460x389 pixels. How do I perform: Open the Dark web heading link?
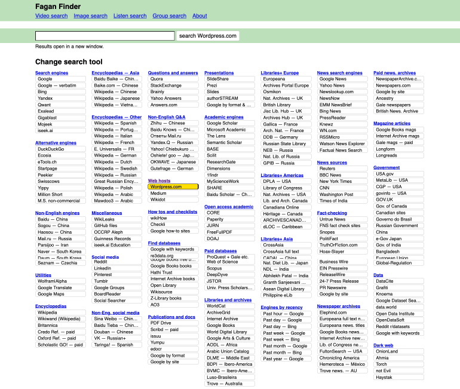click(383, 345)
